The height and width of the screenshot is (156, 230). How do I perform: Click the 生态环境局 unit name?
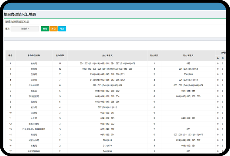click(34, 124)
